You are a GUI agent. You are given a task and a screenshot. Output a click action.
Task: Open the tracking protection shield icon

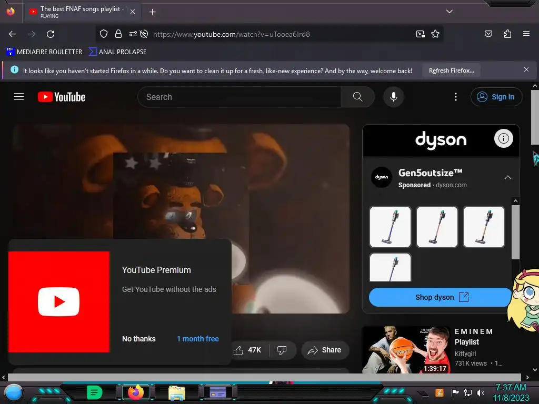click(x=104, y=34)
